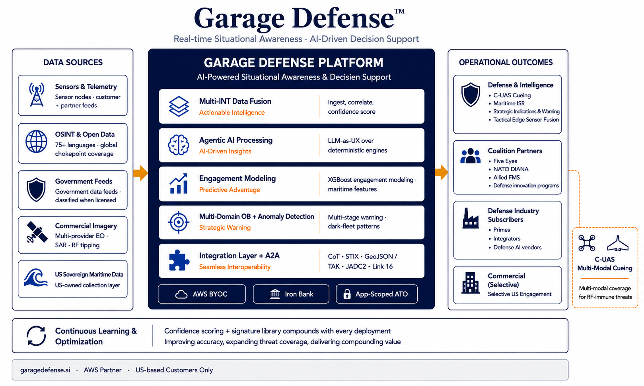Viewport: 644px width, 386px height.
Task: Select the Agentic AI Processing title
Action: coord(236,140)
